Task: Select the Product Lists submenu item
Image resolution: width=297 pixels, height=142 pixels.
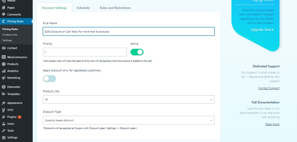Action: tap(10, 35)
